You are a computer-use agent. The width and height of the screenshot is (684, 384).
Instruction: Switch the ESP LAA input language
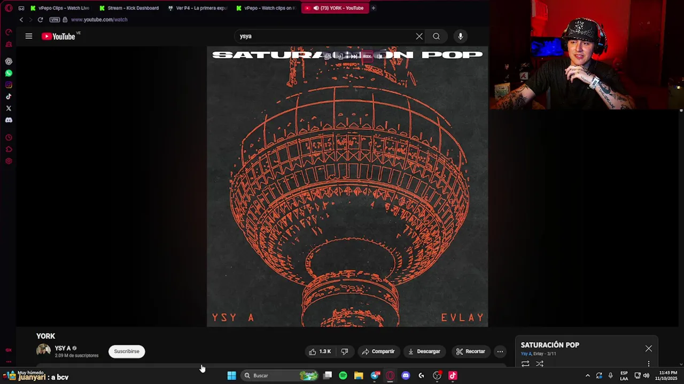point(624,375)
